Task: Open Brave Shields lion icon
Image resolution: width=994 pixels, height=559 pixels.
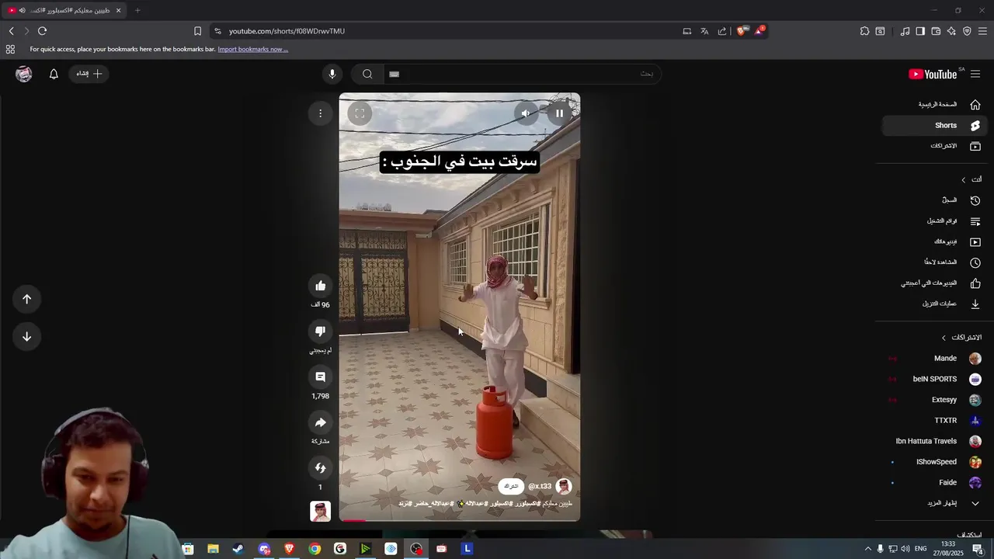Action: (741, 31)
